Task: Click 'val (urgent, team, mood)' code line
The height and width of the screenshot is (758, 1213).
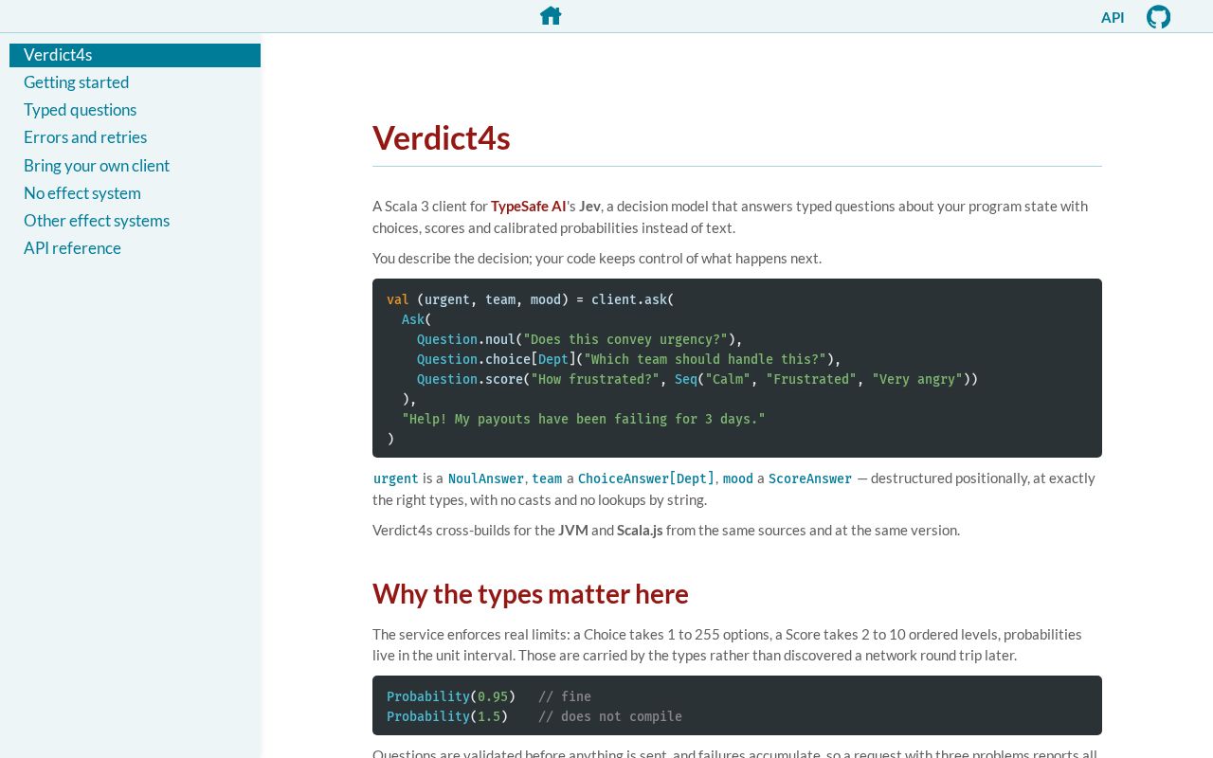Action: point(531,299)
